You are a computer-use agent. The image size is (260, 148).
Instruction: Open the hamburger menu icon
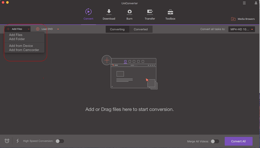(x=244, y=3)
